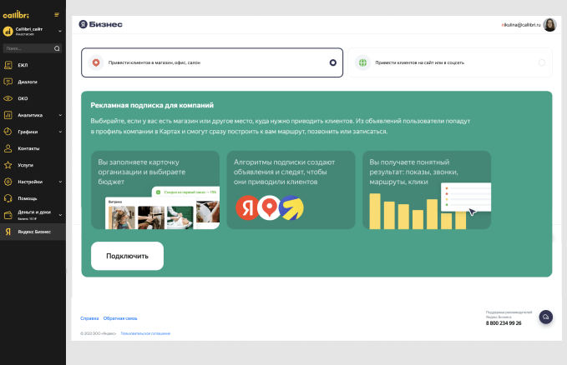The height and width of the screenshot is (365, 567).
Task: Click the search magnifier icon
Action: 57,48
